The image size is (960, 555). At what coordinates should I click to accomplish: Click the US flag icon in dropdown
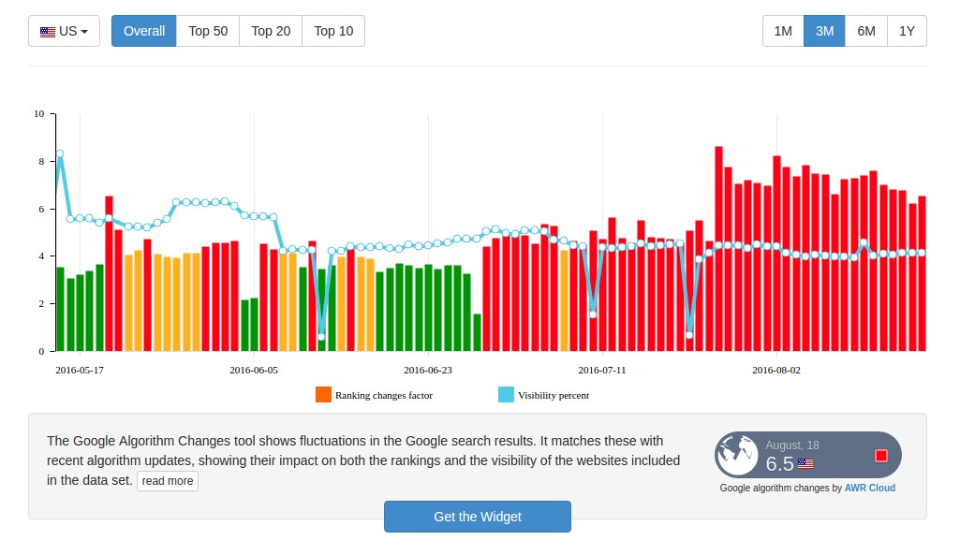pyautogui.click(x=48, y=32)
